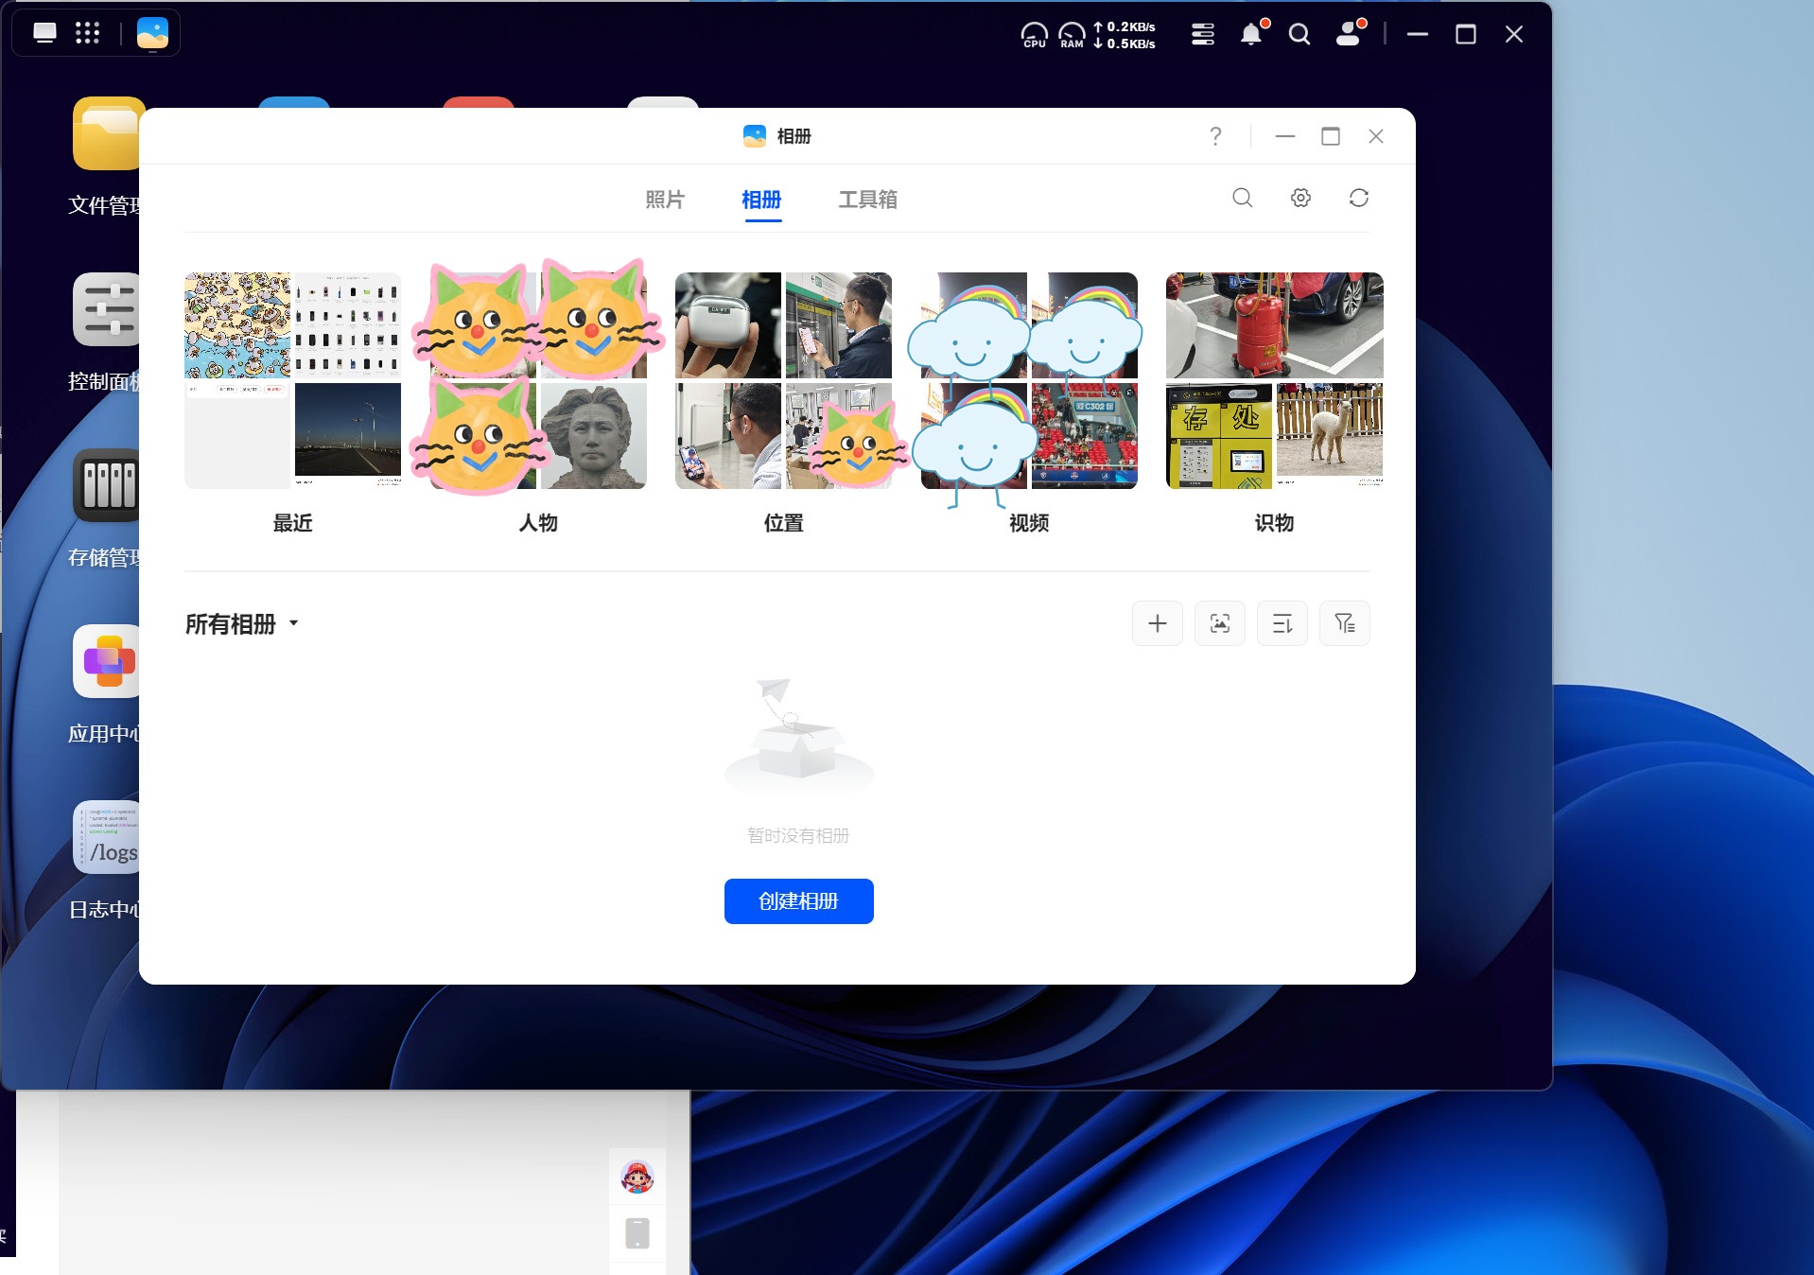Click the image scan icon button

(1220, 623)
